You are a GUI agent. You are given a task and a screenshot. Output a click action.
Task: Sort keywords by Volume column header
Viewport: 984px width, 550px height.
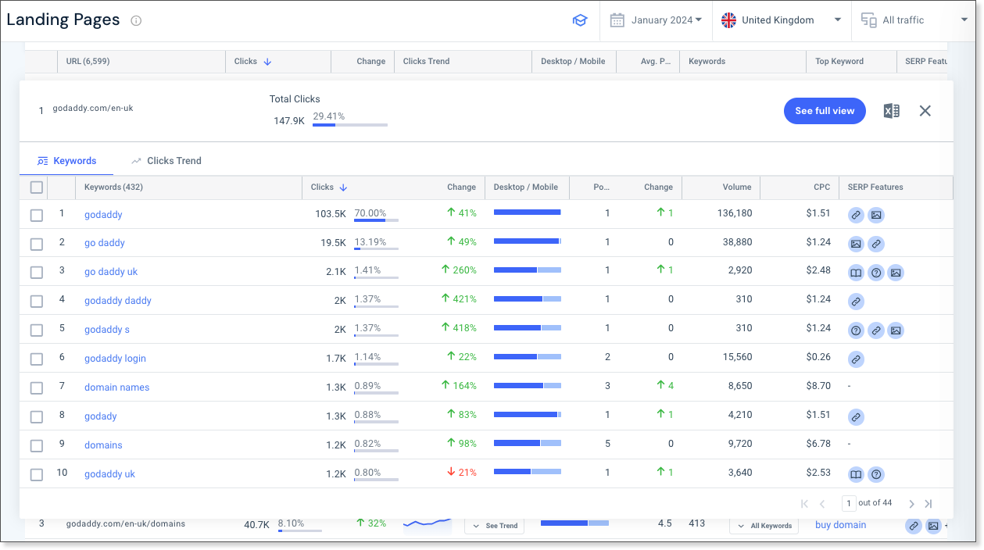(736, 187)
